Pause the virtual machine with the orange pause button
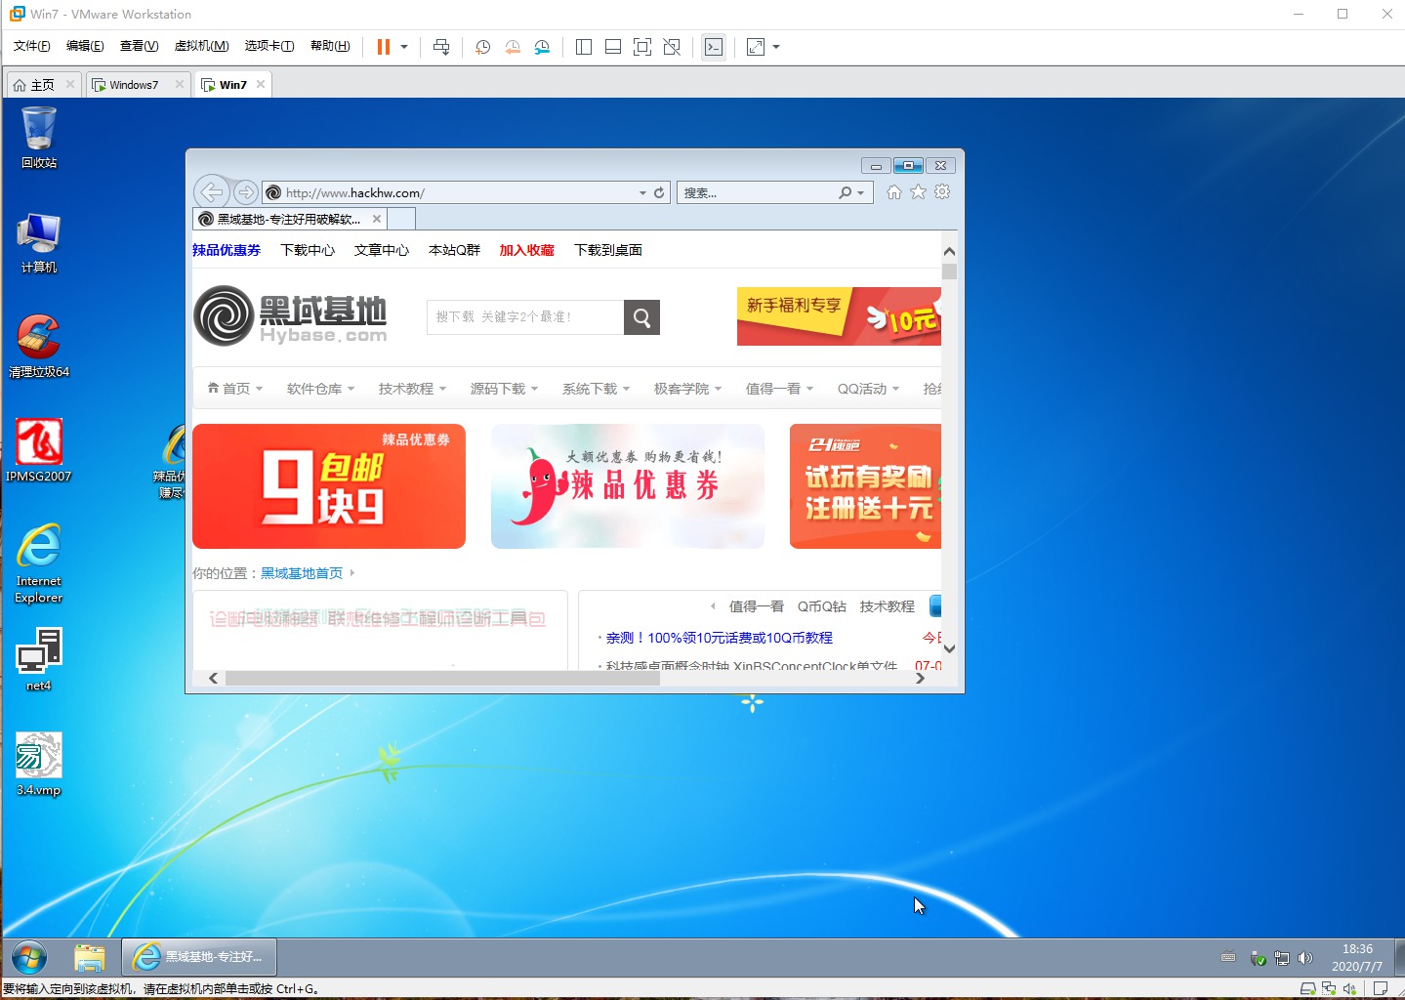The width and height of the screenshot is (1405, 1000). pos(383,47)
